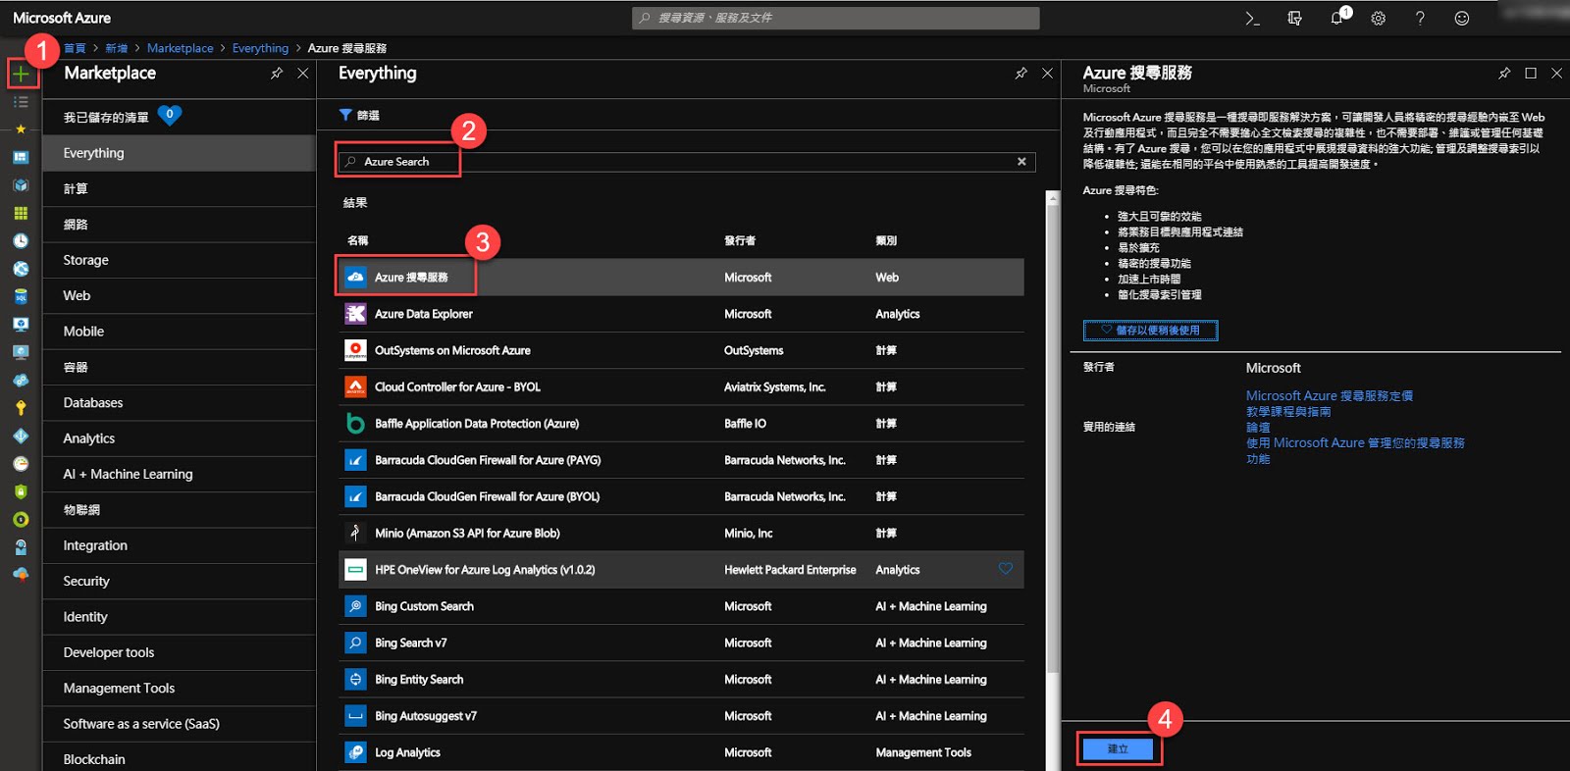This screenshot has height=771, width=1570.
Task: Open Microsoft Azure 搜尋服務定價 link
Action: click(x=1330, y=395)
